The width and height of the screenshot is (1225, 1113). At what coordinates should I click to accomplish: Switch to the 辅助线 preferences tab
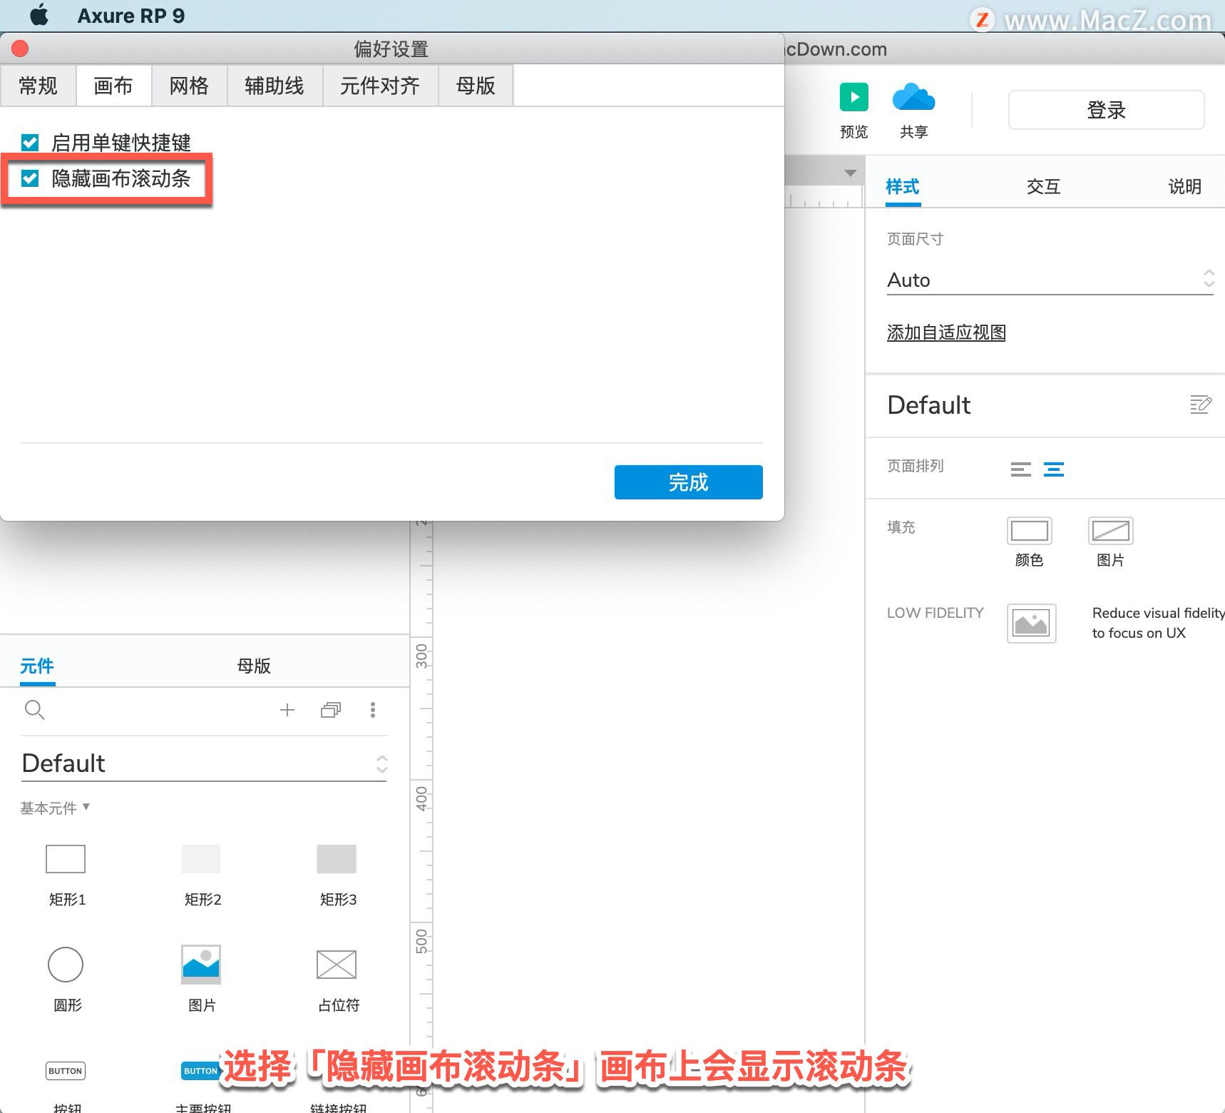tap(275, 86)
